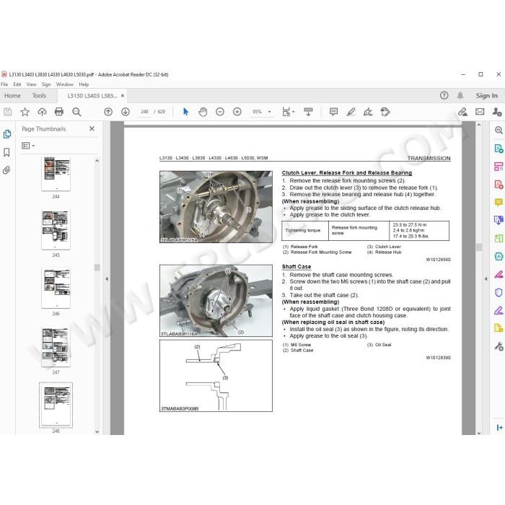
Task: Zoom out with minus icon
Action: (x=220, y=112)
